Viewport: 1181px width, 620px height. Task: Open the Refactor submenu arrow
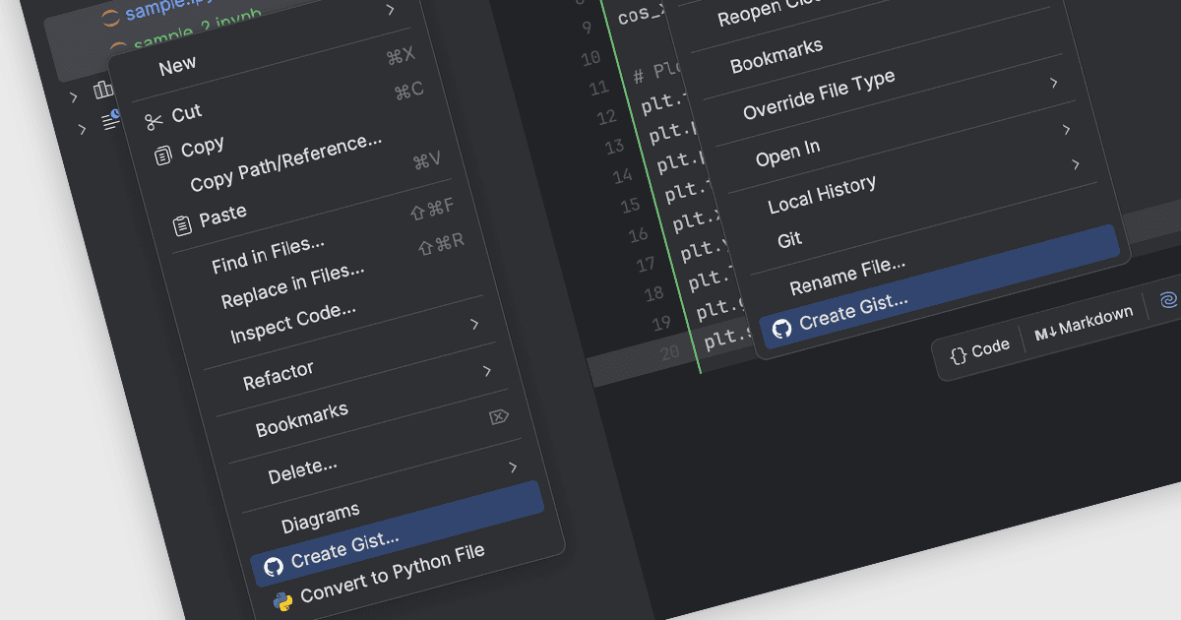475,324
